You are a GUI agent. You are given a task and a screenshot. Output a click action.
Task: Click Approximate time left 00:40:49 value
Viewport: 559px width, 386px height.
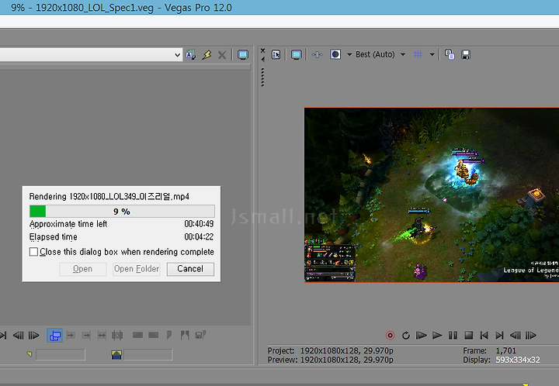[x=199, y=224]
